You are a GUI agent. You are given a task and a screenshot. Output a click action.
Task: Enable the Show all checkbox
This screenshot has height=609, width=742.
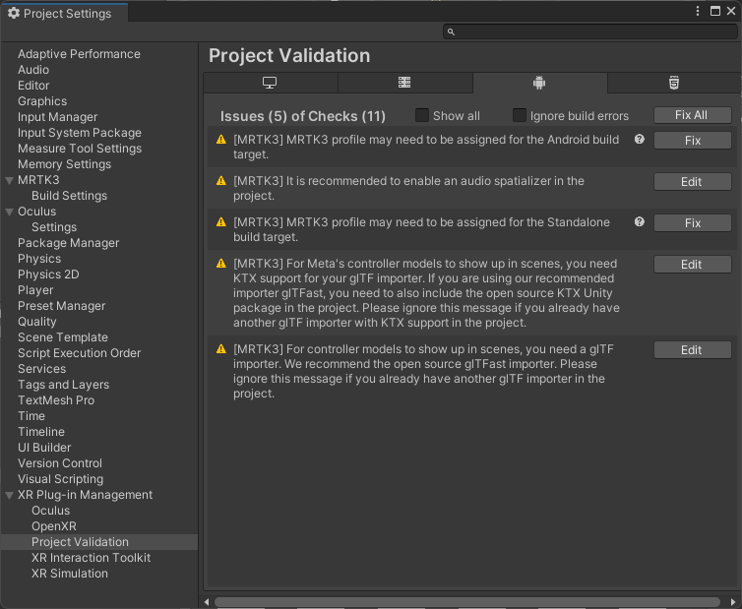pyautogui.click(x=422, y=115)
